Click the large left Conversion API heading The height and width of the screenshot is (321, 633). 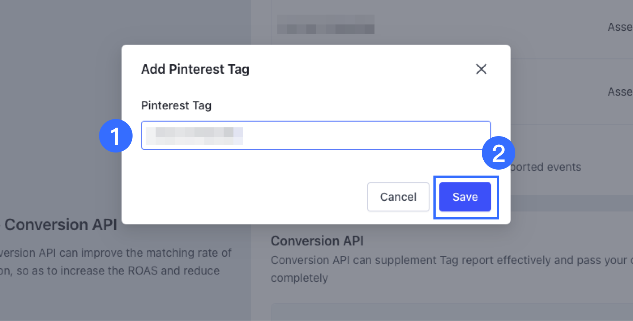pos(61,225)
